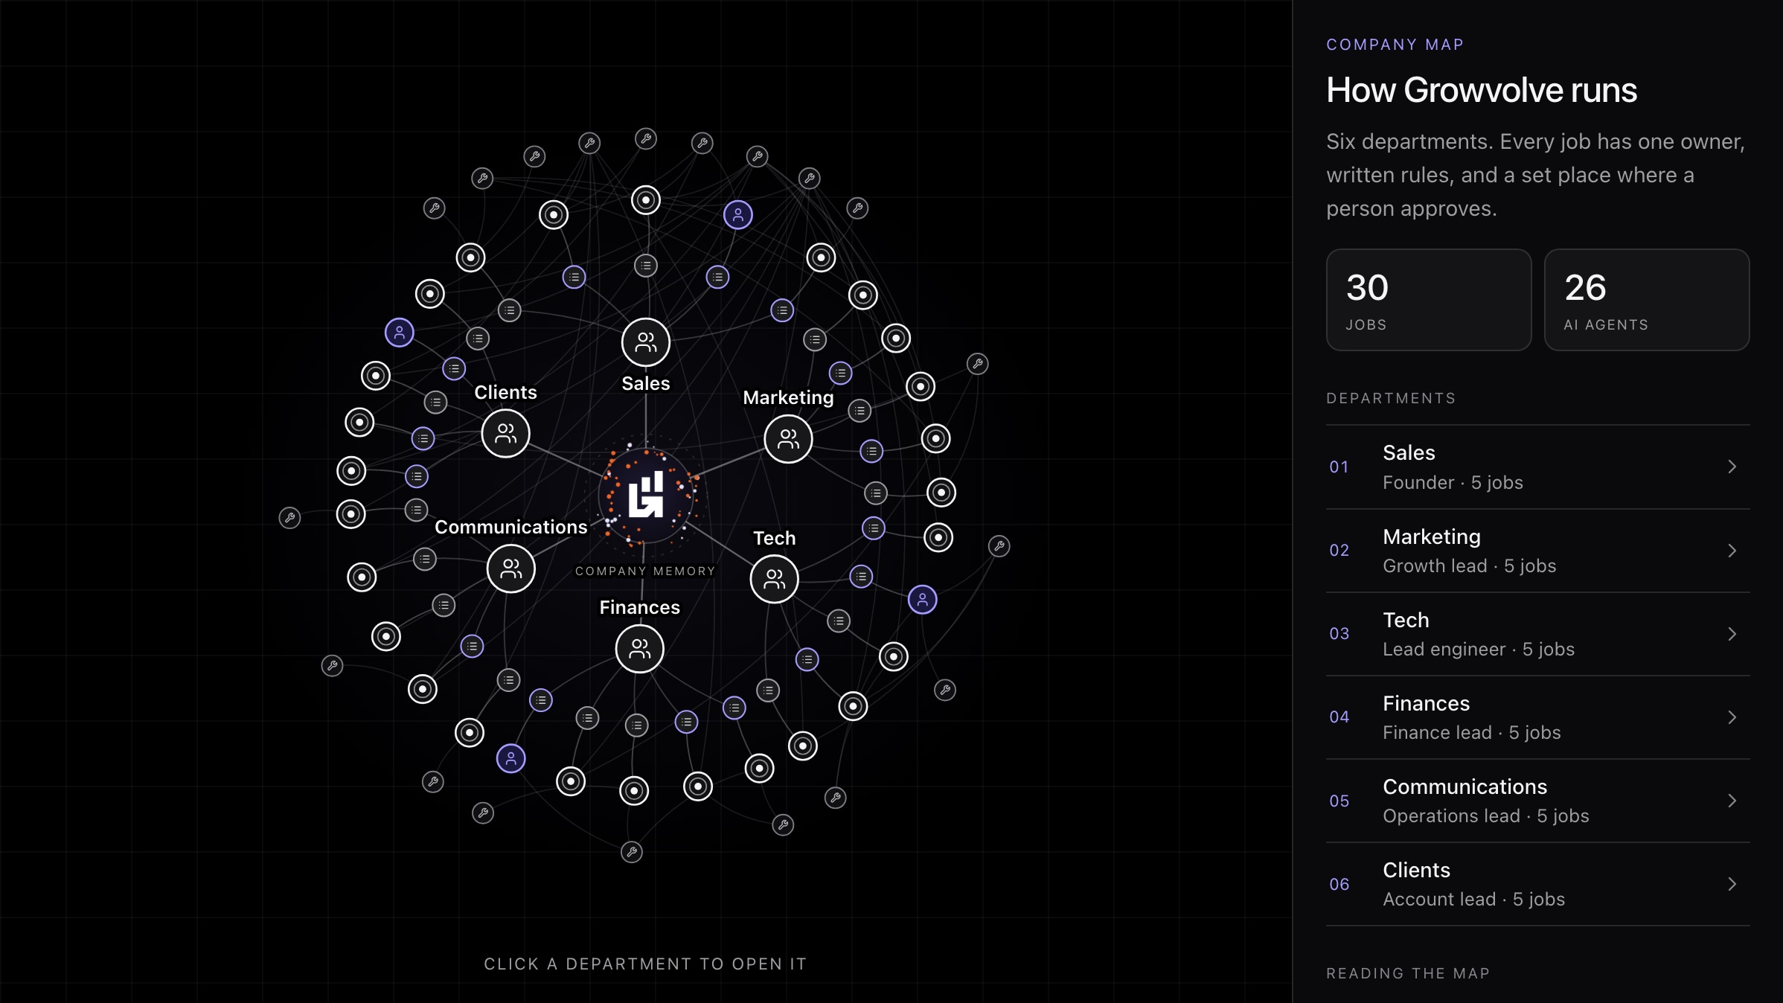This screenshot has width=1783, height=1003.
Task: Click the 'COMPANY MAP' label
Action: pos(1395,45)
